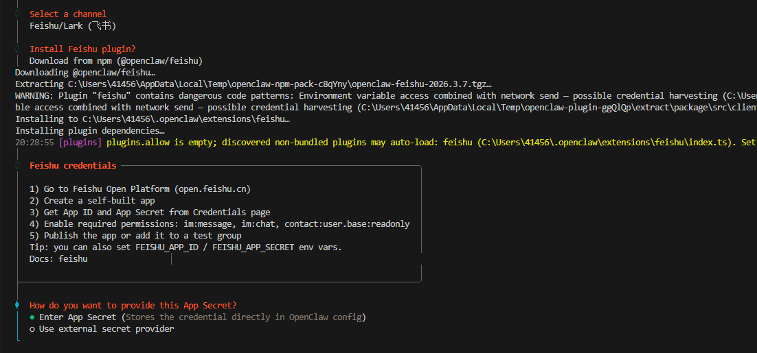This screenshot has height=353, width=757.
Task: Click step 3 Get App ID and App Secret
Action: pos(150,212)
